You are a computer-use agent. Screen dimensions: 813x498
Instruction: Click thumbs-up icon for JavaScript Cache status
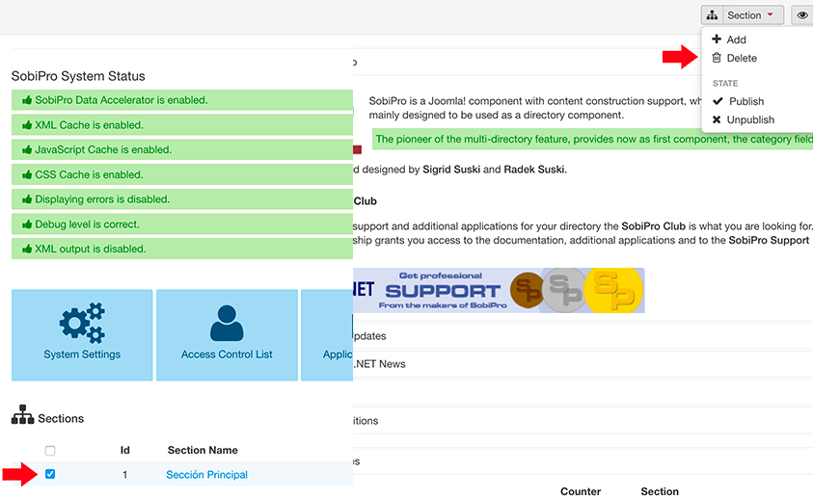(x=27, y=149)
